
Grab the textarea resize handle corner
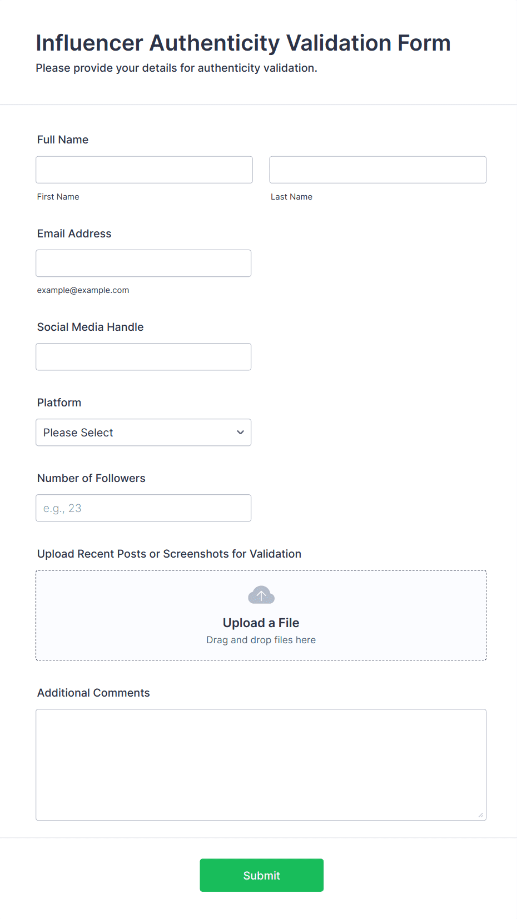[481, 815]
